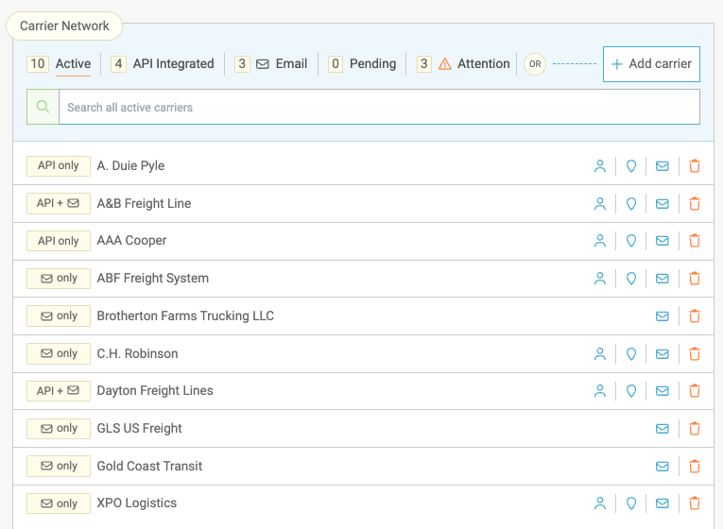Open contact person icon for C.H. Robinson
This screenshot has height=529, width=723.
click(x=599, y=354)
